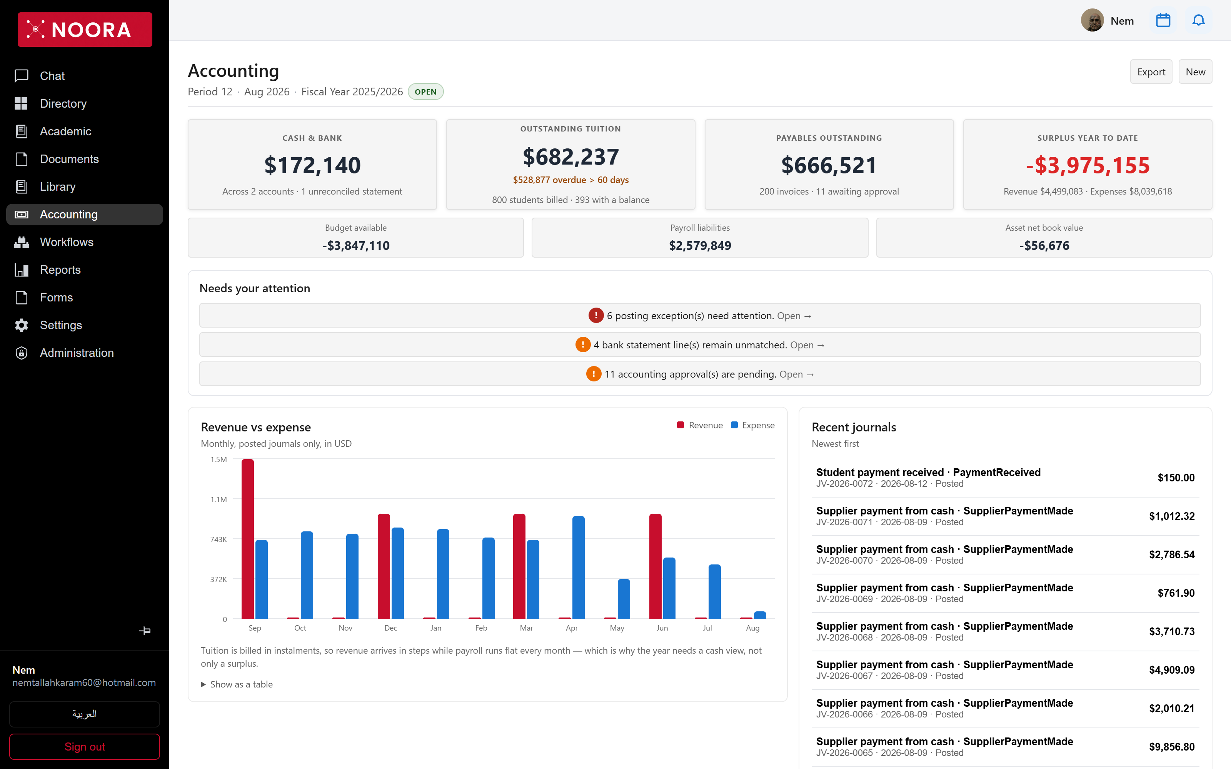The image size is (1231, 769).
Task: Click the $9,856.80 journal amount
Action: pos(1171,747)
